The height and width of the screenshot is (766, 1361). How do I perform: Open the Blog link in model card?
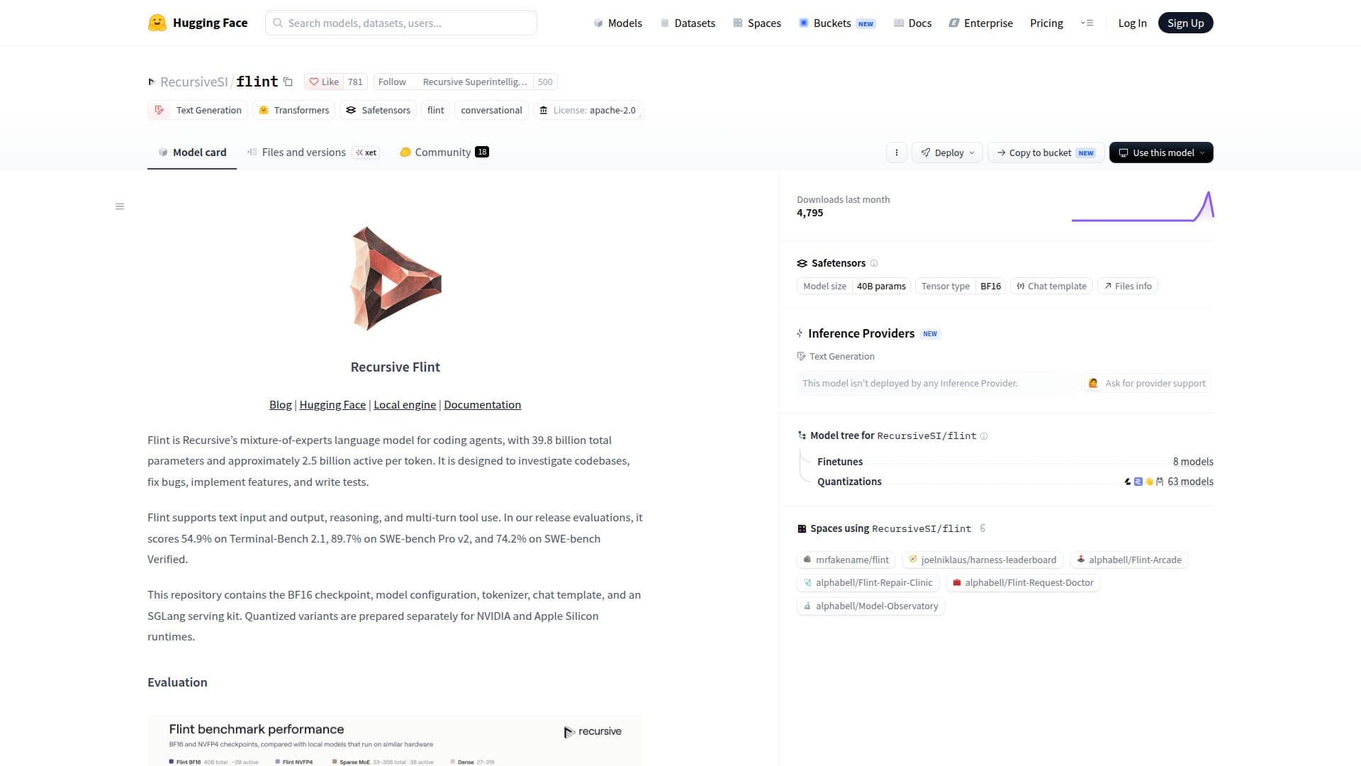coord(280,404)
